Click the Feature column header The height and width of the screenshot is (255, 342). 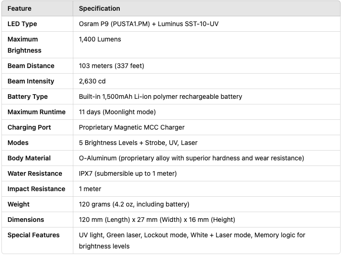pyautogui.click(x=20, y=8)
